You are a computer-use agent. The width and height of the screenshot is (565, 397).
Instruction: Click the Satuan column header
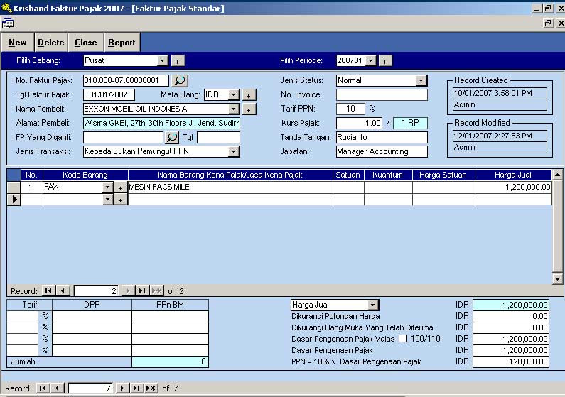click(348, 175)
